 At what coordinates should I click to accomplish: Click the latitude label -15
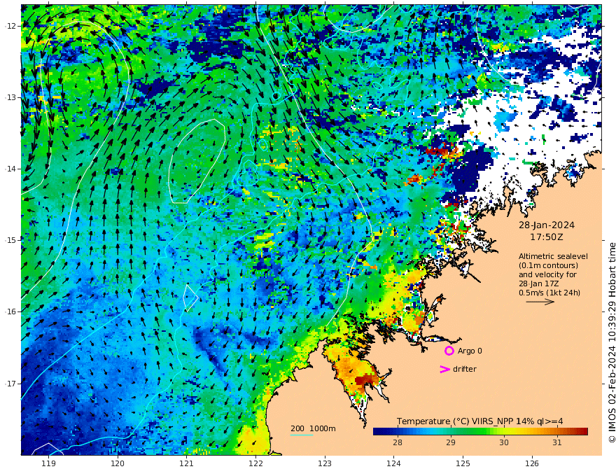point(10,240)
